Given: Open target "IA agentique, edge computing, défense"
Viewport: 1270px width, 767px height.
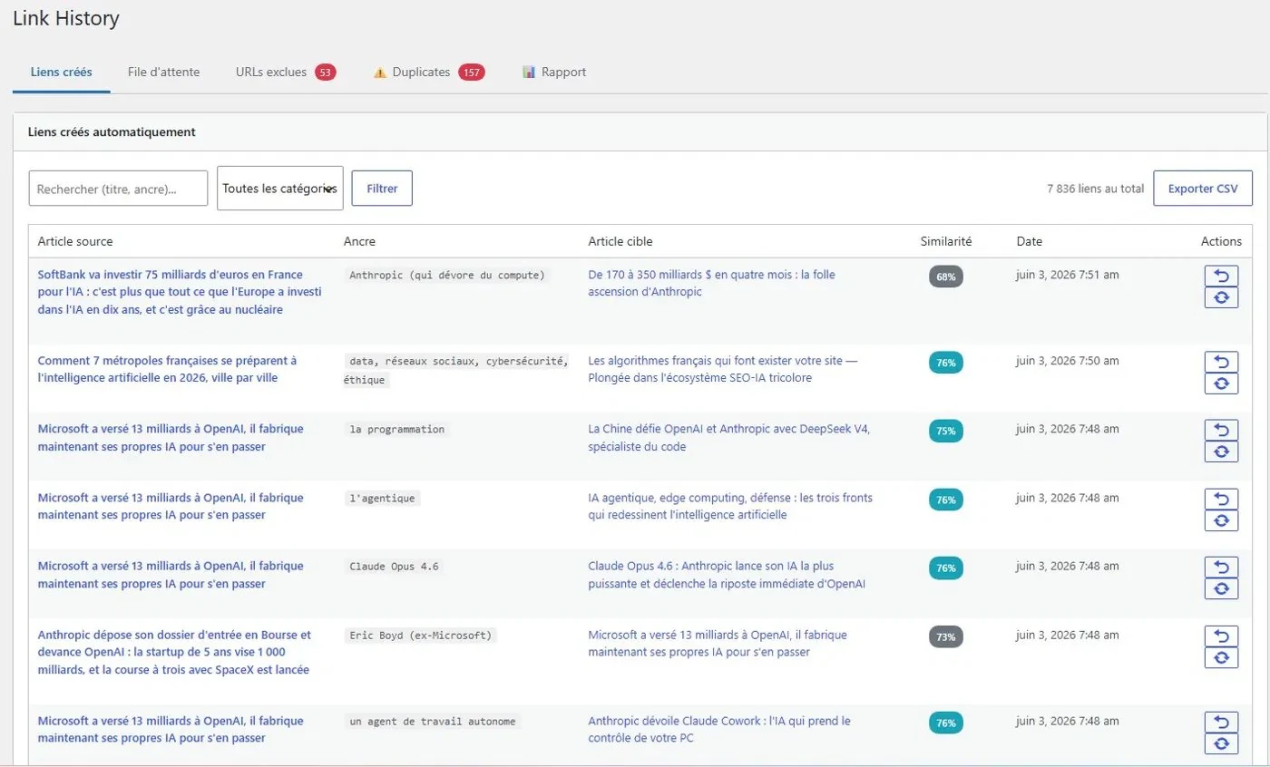Looking at the screenshot, I should 731,506.
